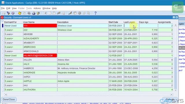
Task: Click the Done/Close button
Action: [9, 99]
